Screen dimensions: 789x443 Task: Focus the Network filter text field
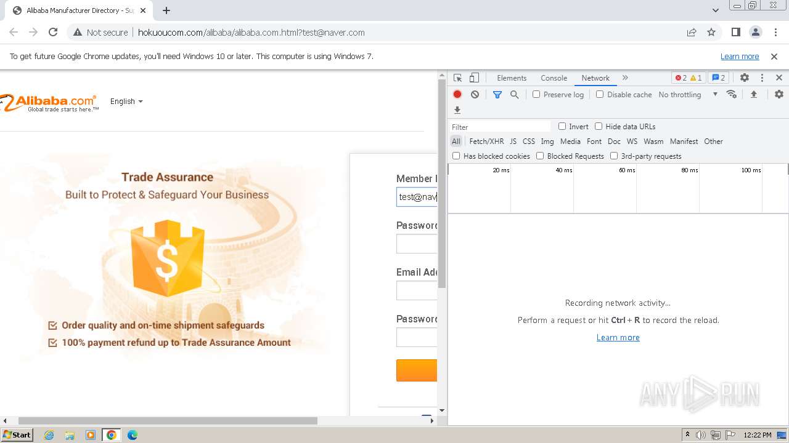(x=500, y=127)
